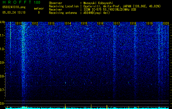Click the 1313 time marker

coord(51,23)
